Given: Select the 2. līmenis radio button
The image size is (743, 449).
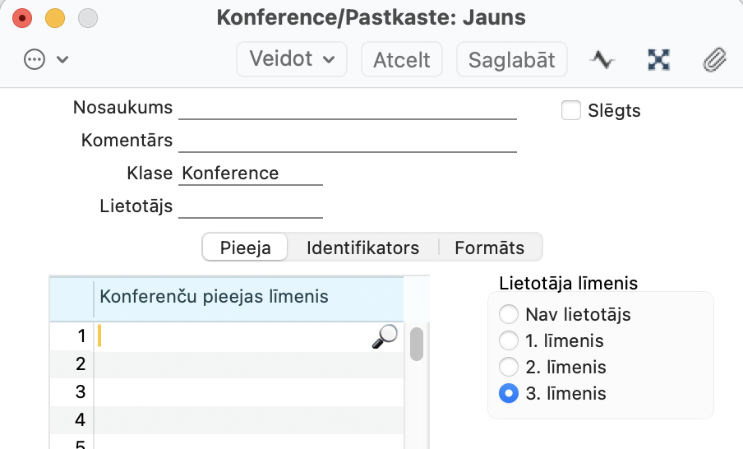Looking at the screenshot, I should [x=509, y=367].
